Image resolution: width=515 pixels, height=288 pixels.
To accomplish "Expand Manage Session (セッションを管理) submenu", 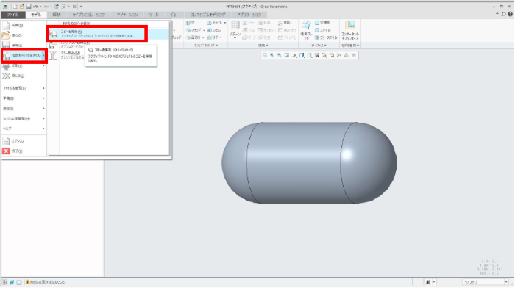I will pos(23,118).
